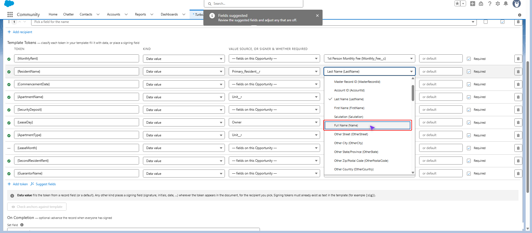Image resolution: width=532 pixels, height=233 pixels.
Task: Click the Set field info icon
Action: click(22, 225)
